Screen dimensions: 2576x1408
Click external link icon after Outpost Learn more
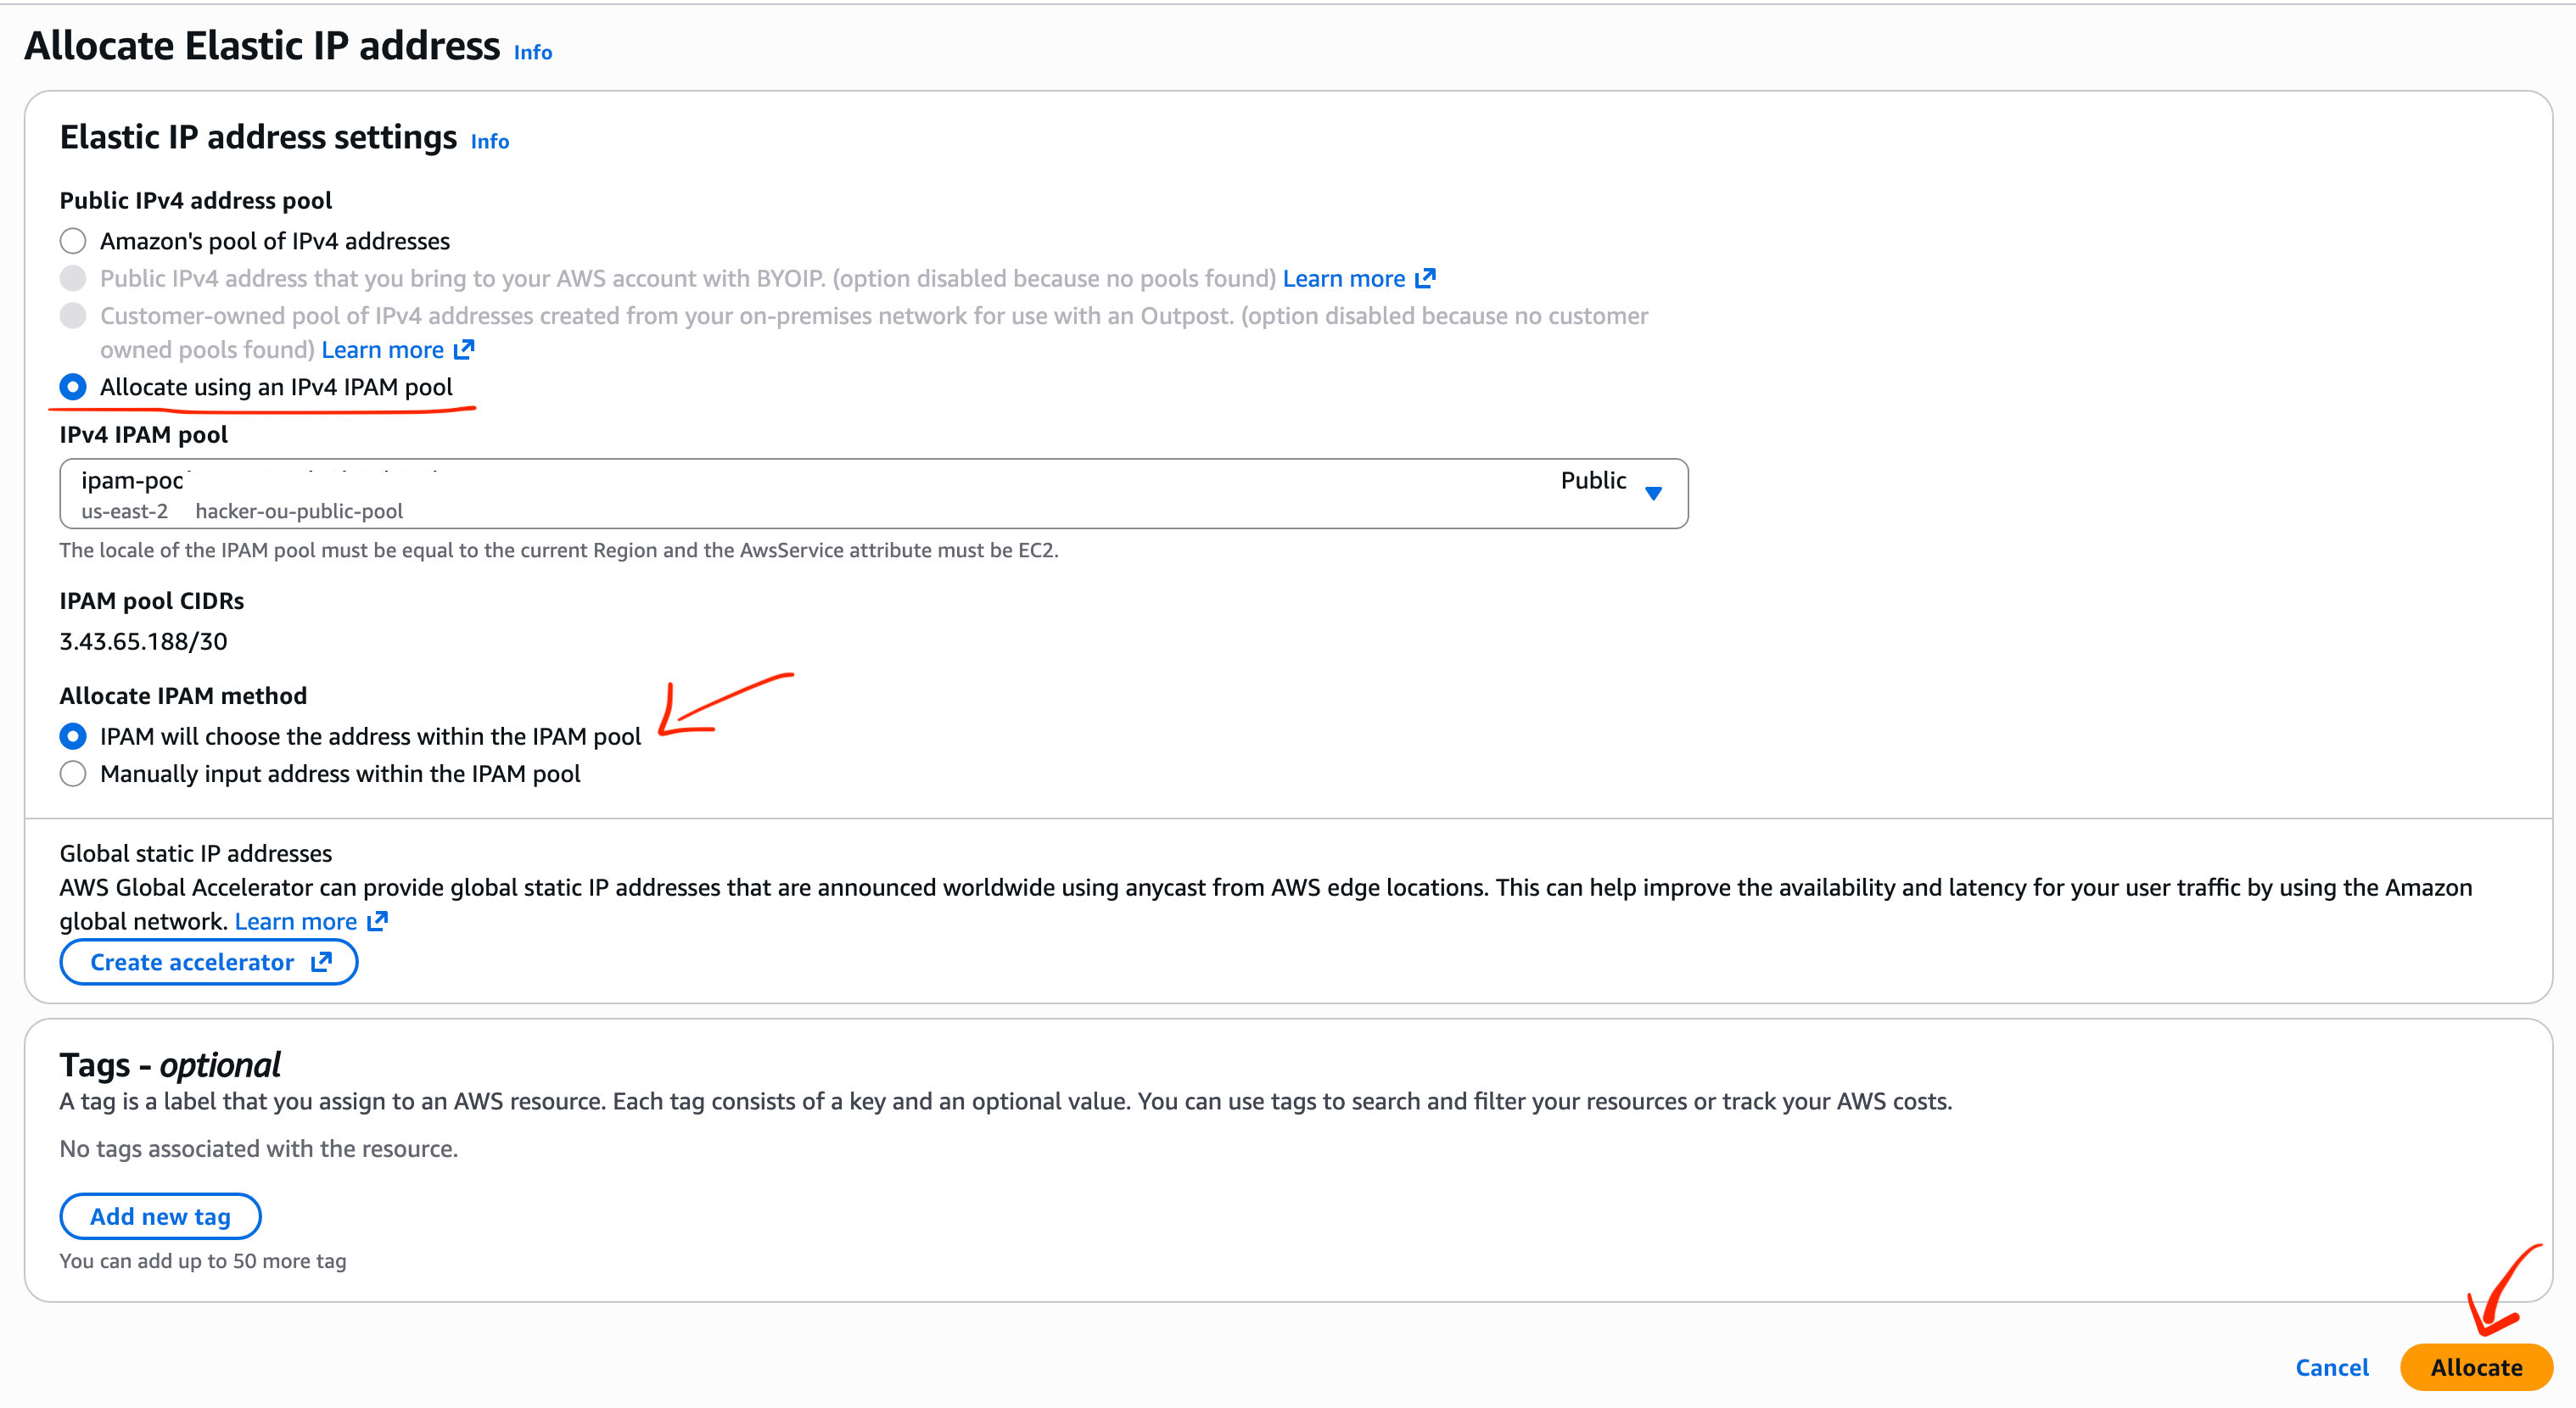pos(464,350)
